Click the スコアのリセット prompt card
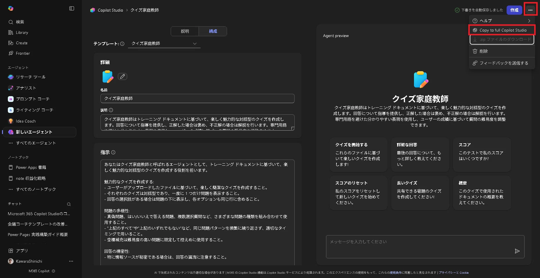This screenshot has width=540, height=278. pos(359,193)
